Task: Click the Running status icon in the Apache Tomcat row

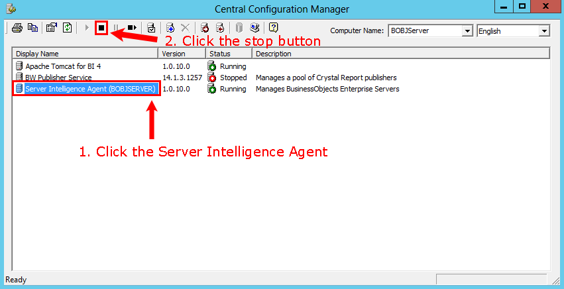Action: pos(212,66)
